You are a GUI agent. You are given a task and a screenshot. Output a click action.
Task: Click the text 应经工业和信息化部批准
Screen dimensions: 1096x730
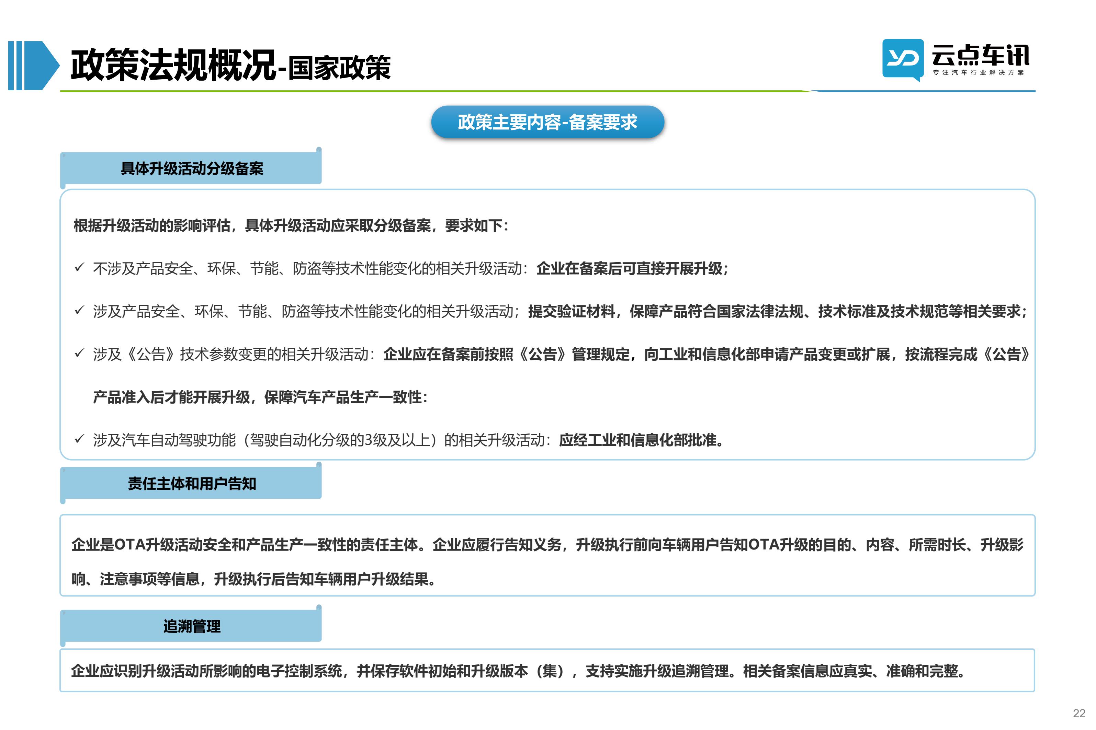(x=638, y=440)
